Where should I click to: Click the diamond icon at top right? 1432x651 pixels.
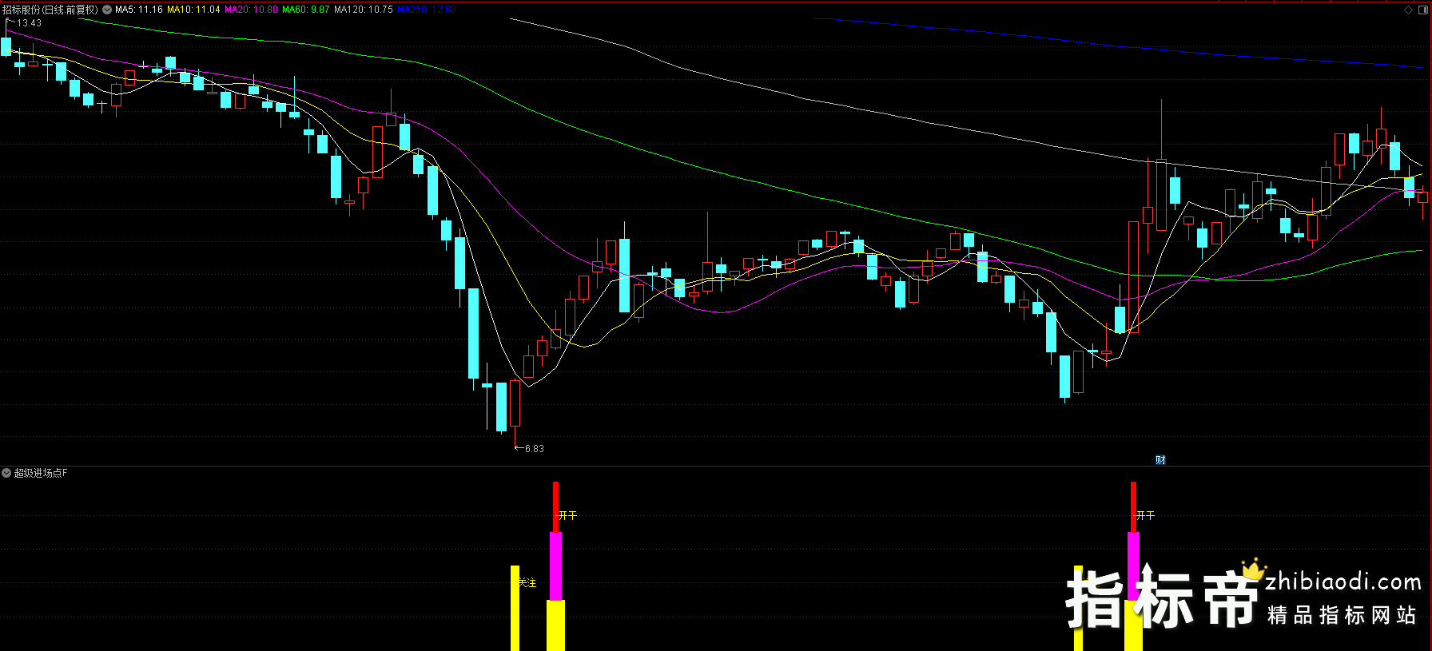(x=1408, y=10)
